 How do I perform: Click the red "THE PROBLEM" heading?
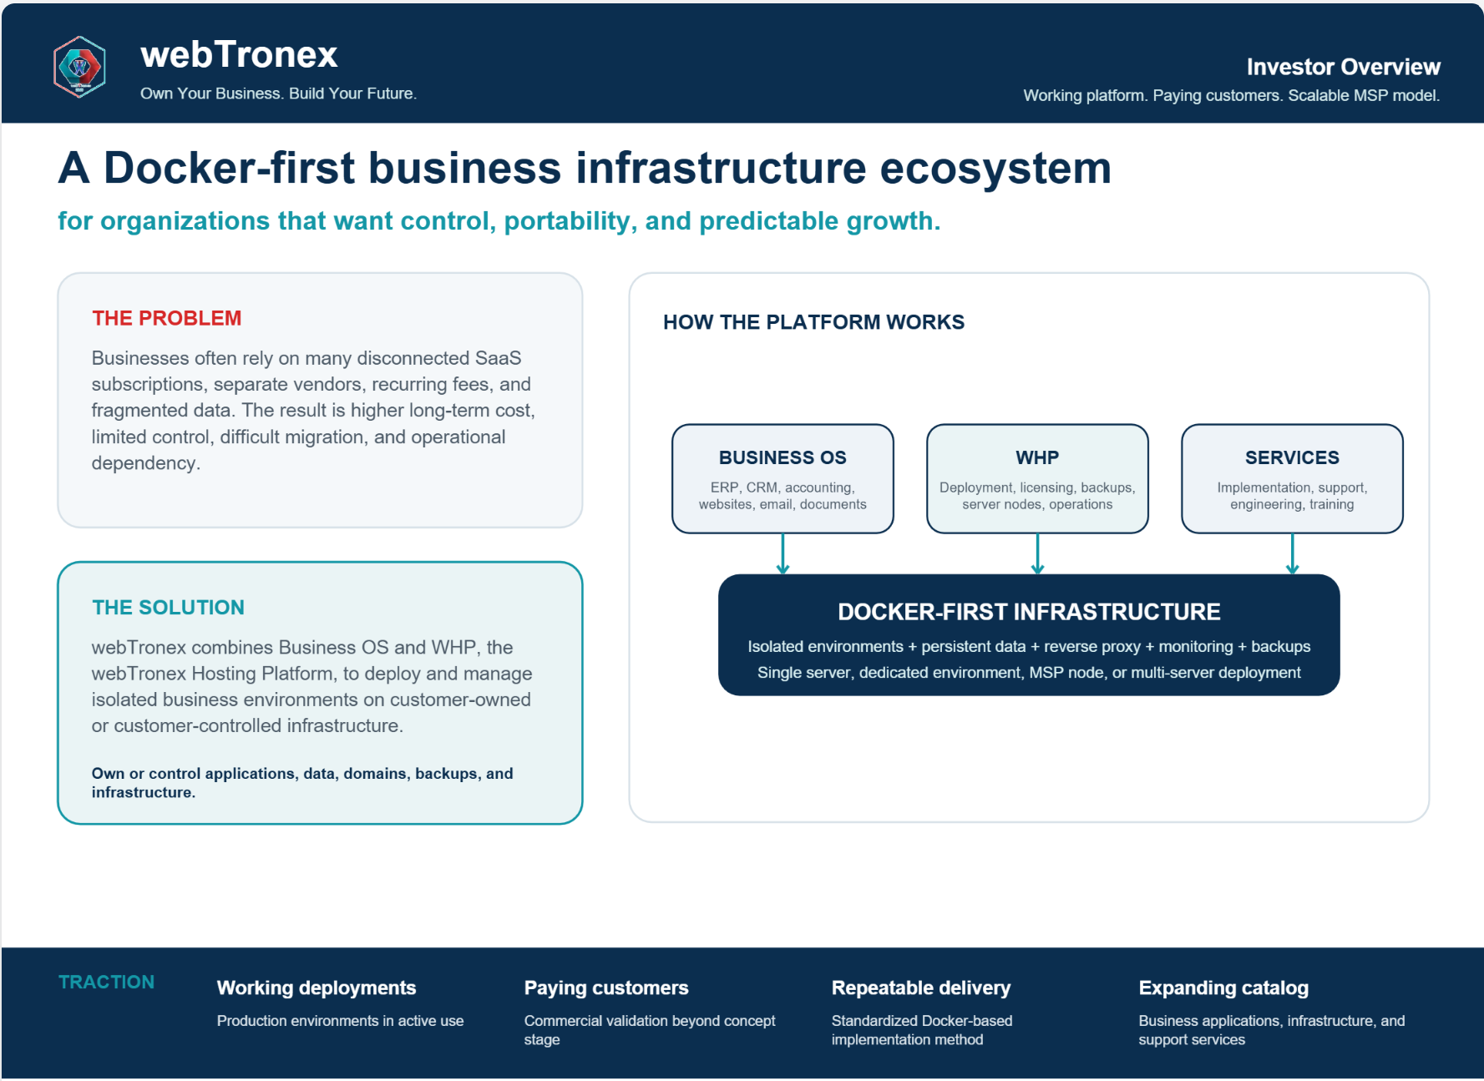[x=166, y=318]
